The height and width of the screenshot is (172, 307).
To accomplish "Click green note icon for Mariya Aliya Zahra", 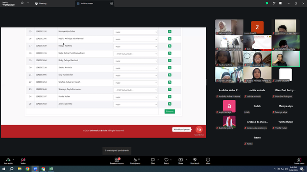I will pyautogui.click(x=170, y=32).
